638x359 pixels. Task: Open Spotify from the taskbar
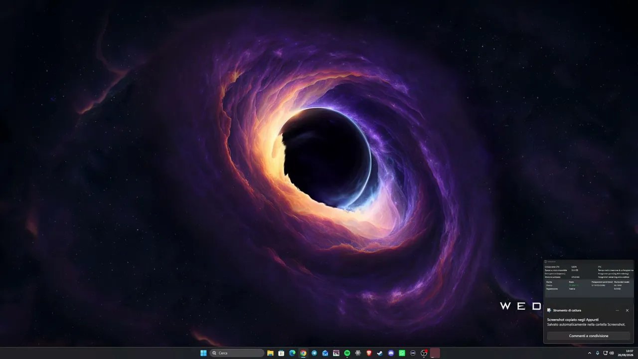[x=347, y=353]
